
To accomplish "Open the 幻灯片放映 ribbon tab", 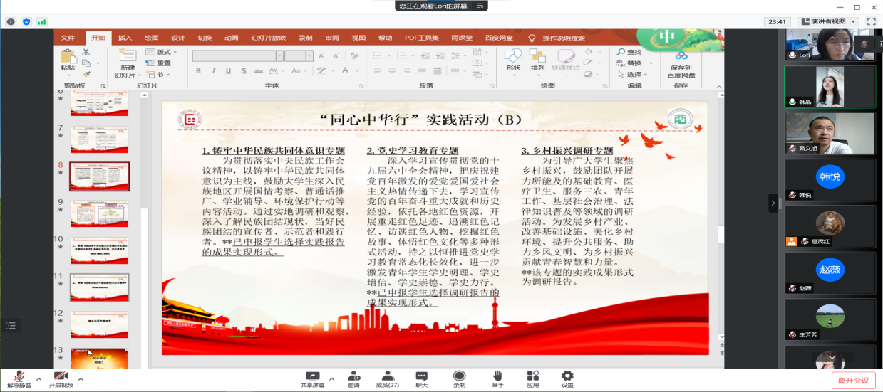I will pyautogui.click(x=268, y=38).
